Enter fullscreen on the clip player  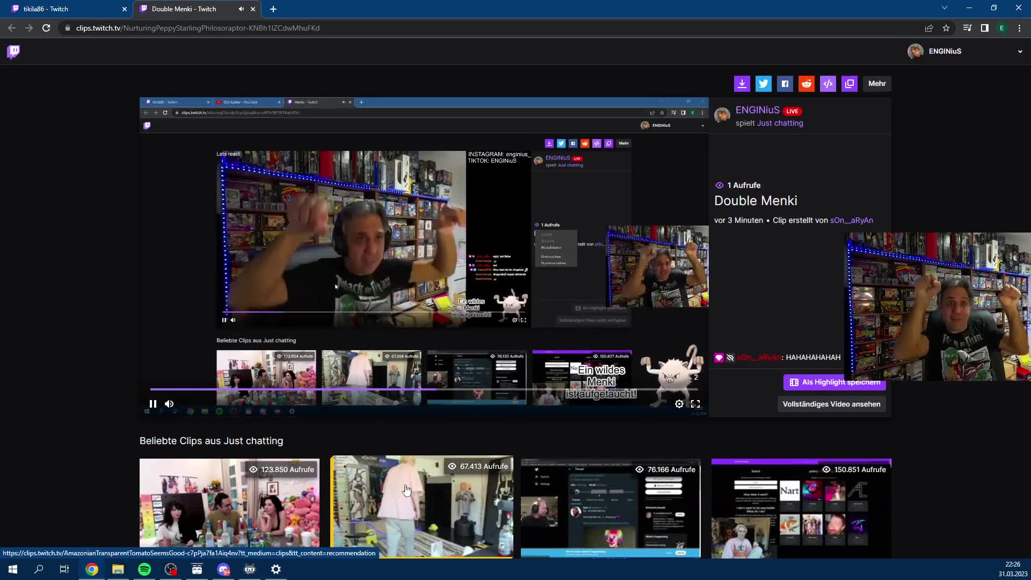click(695, 404)
